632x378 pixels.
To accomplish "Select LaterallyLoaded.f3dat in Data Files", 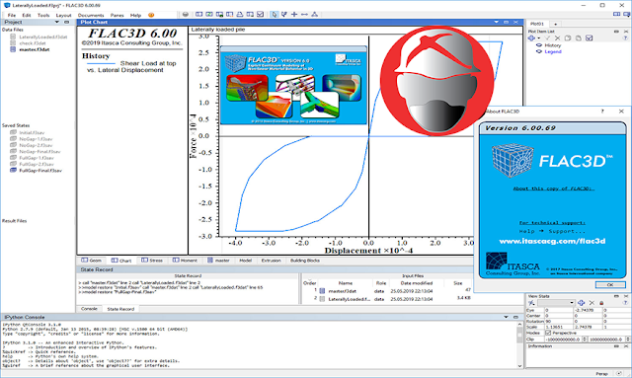I will [x=43, y=37].
